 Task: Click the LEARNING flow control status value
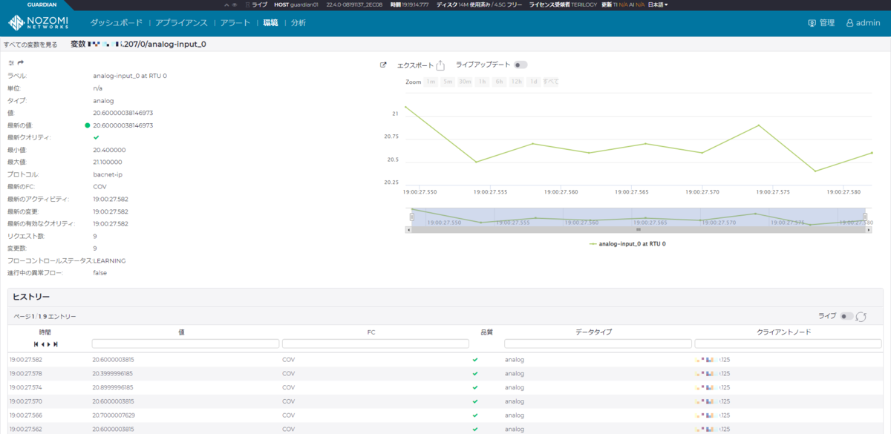click(109, 260)
